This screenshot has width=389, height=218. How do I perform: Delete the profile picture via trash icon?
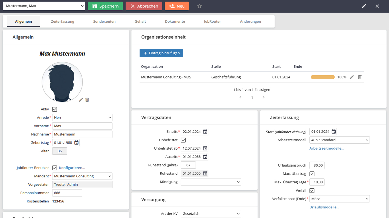(87, 100)
